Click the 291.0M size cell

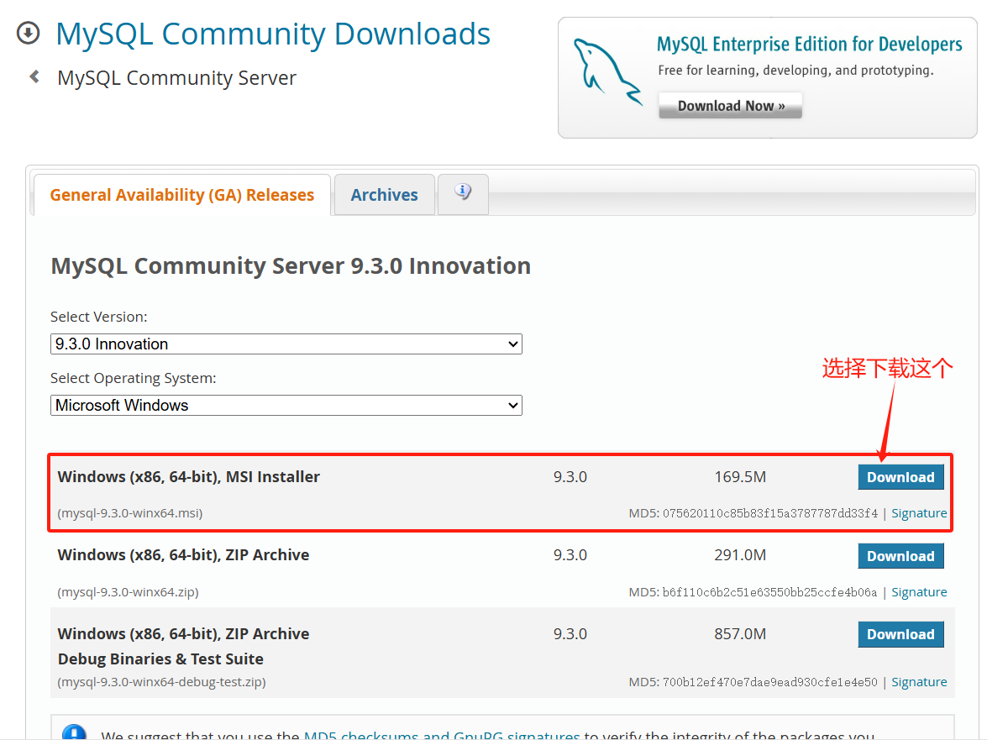740,555
